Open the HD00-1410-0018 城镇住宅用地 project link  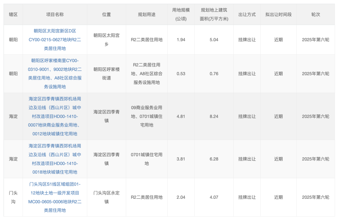tap(55, 159)
